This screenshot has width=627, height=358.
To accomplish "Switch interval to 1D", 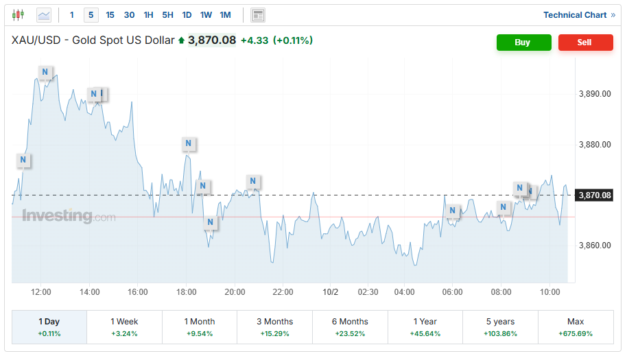I will [x=187, y=15].
